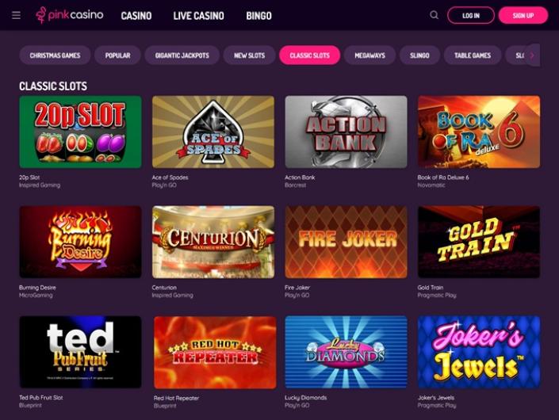Image resolution: width=559 pixels, height=420 pixels.
Task: Expand category list with right chevron arrow
Action: click(x=532, y=55)
